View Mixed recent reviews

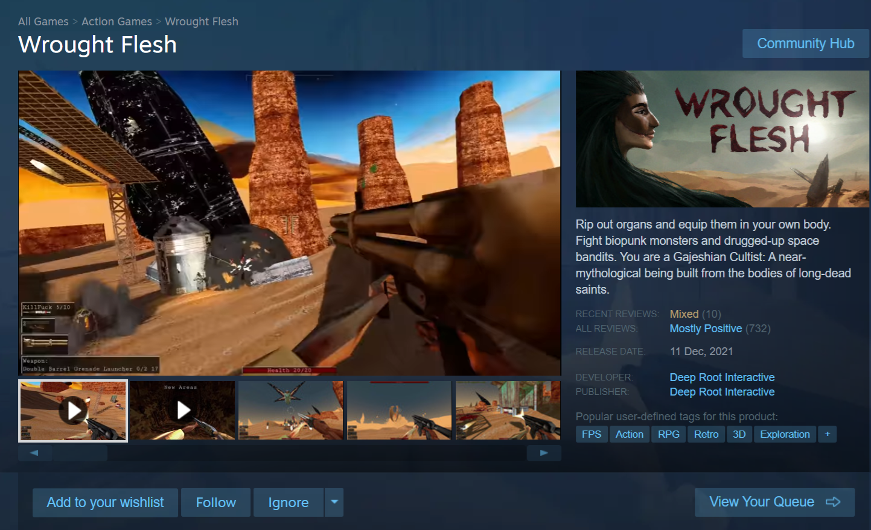(x=684, y=314)
